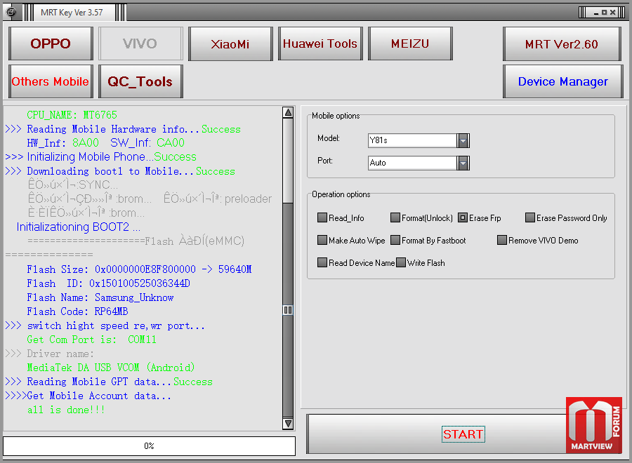The image size is (632, 463).
Task: Enable Erase Password Only checkbox
Action: coord(530,218)
